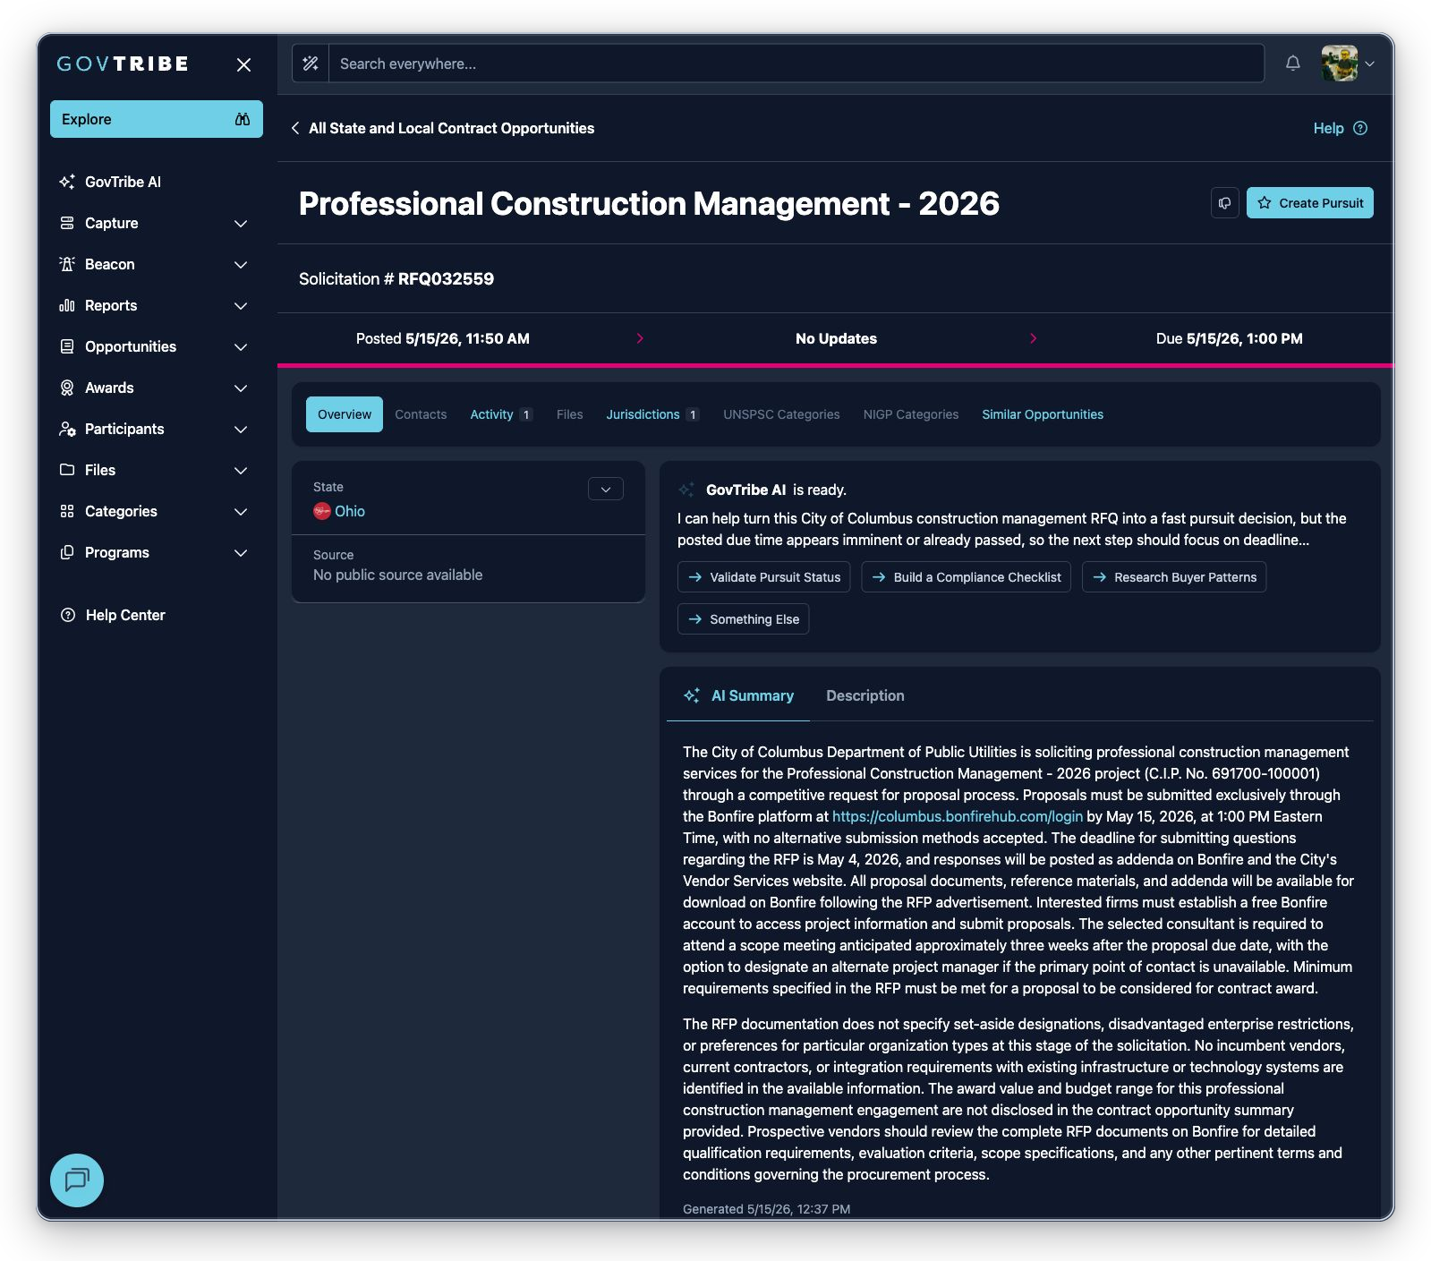Image resolution: width=1431 pixels, height=1261 pixels.
Task: Click Validate Pursuit Status button
Action: click(765, 577)
